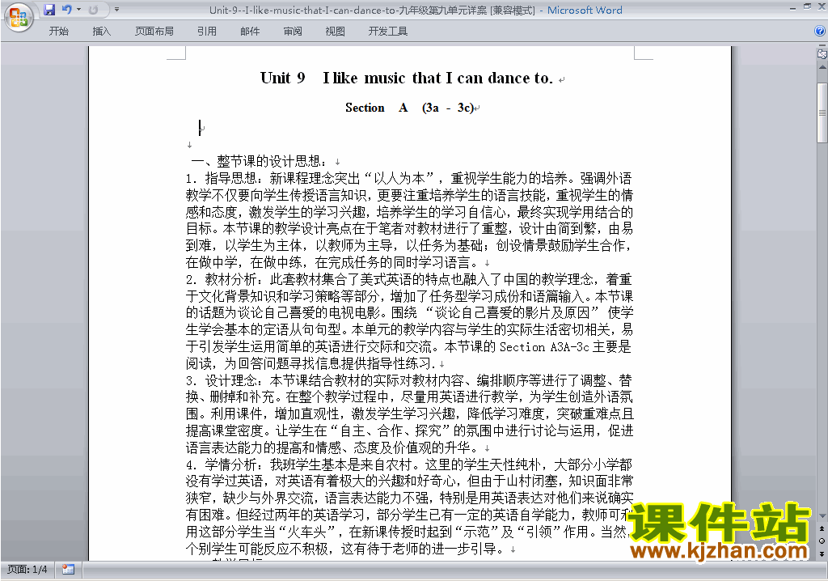
Task: Click the split handle above the scrollbar
Action: click(x=822, y=46)
